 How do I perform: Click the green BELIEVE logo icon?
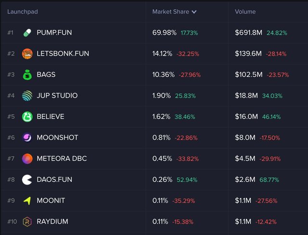pos(27,116)
